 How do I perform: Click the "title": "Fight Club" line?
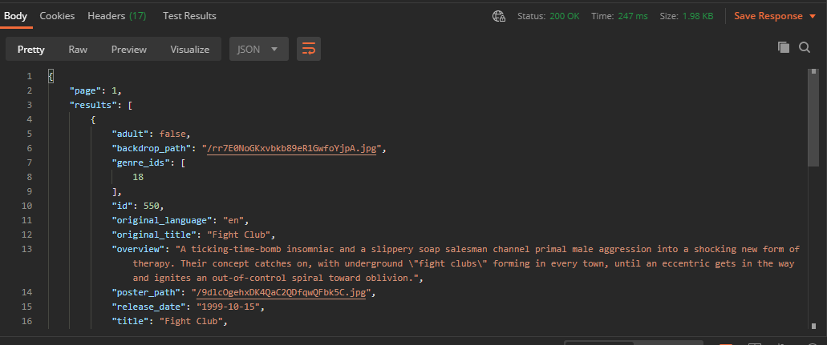point(169,321)
